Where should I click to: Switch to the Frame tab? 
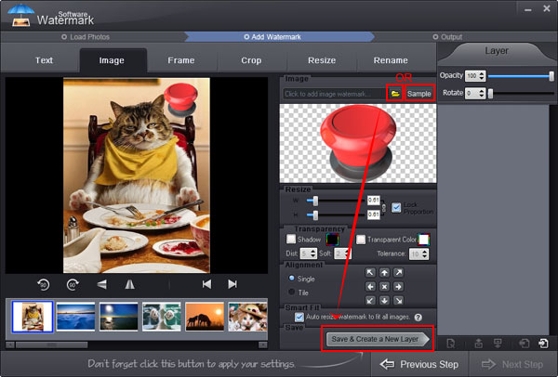(x=181, y=60)
